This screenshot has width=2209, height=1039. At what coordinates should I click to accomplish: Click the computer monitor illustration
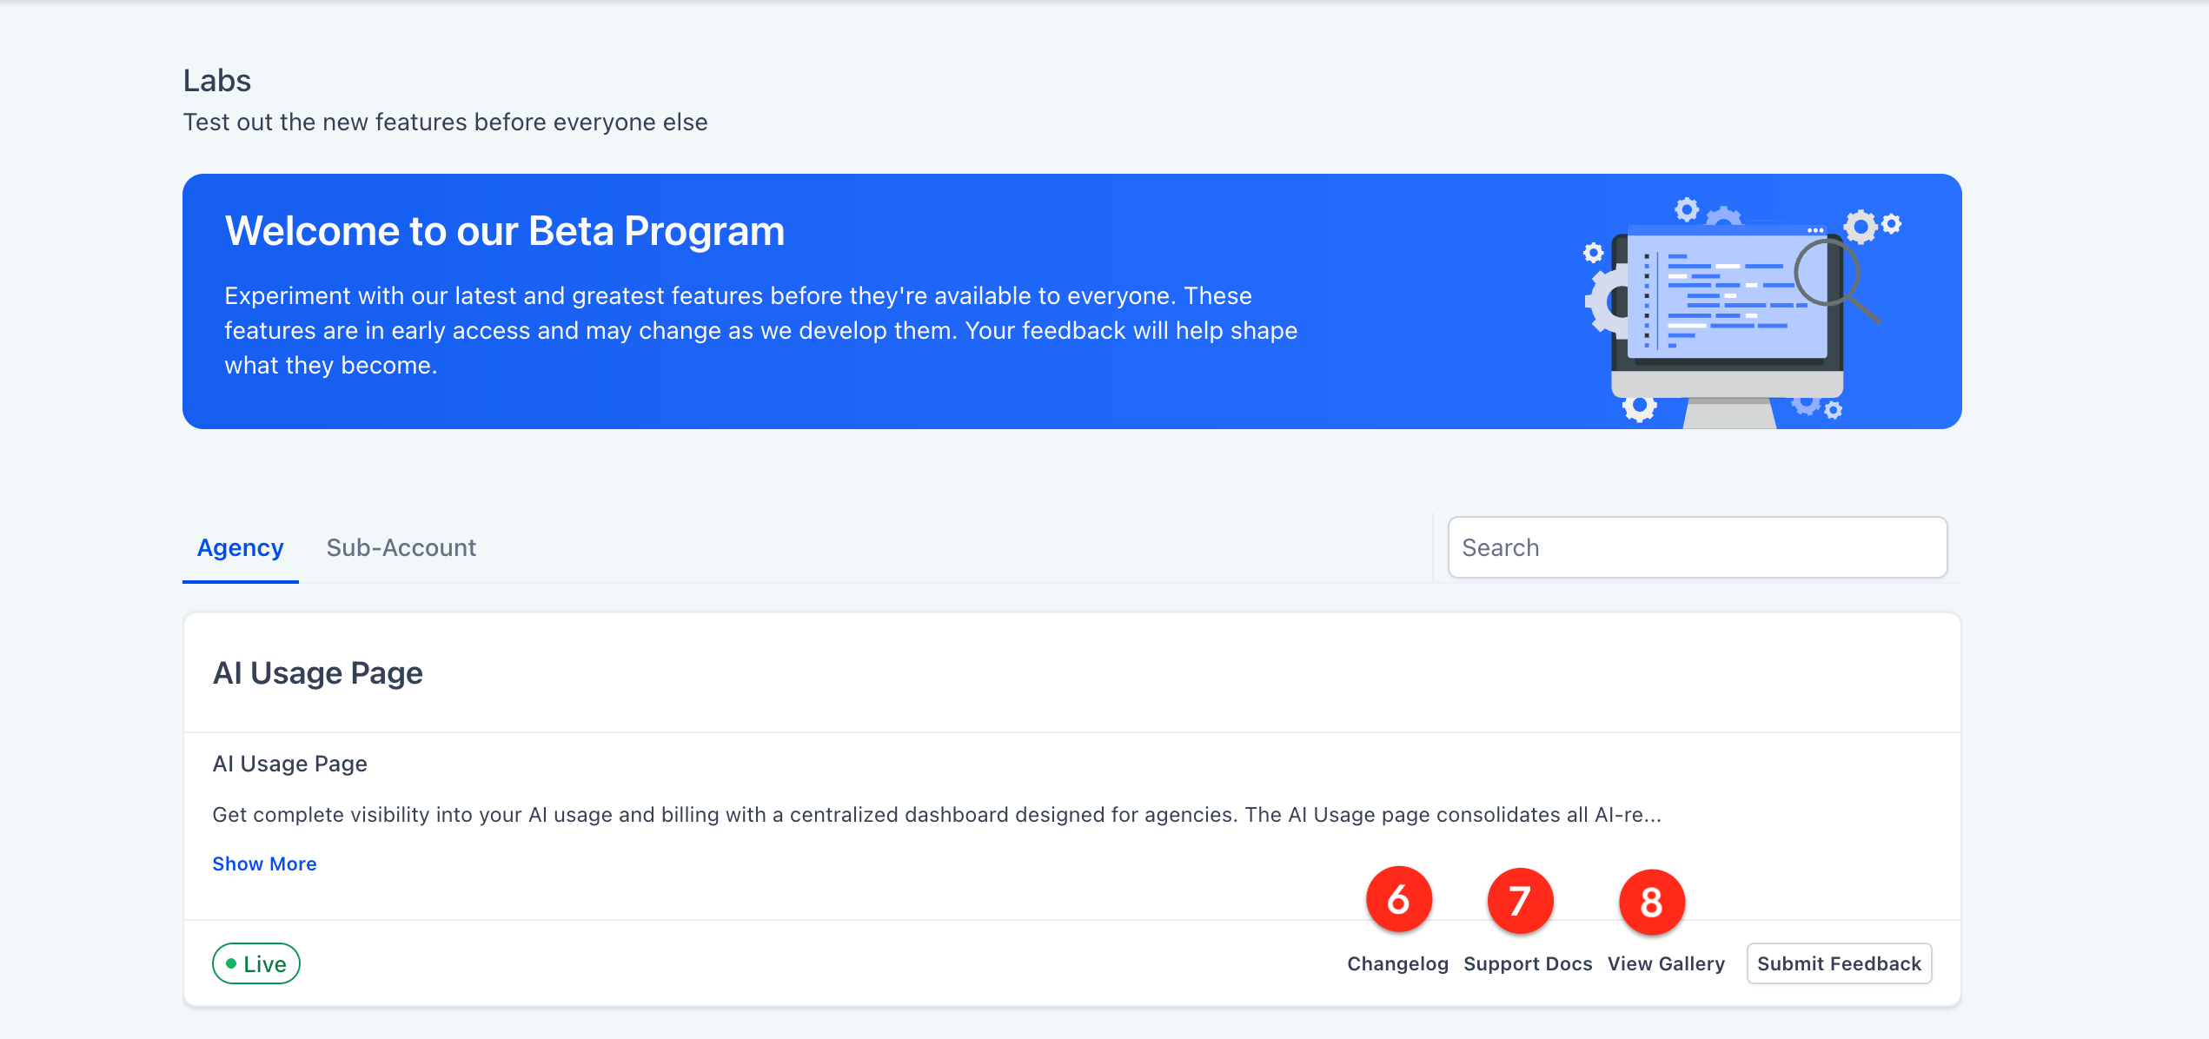coord(1728,326)
